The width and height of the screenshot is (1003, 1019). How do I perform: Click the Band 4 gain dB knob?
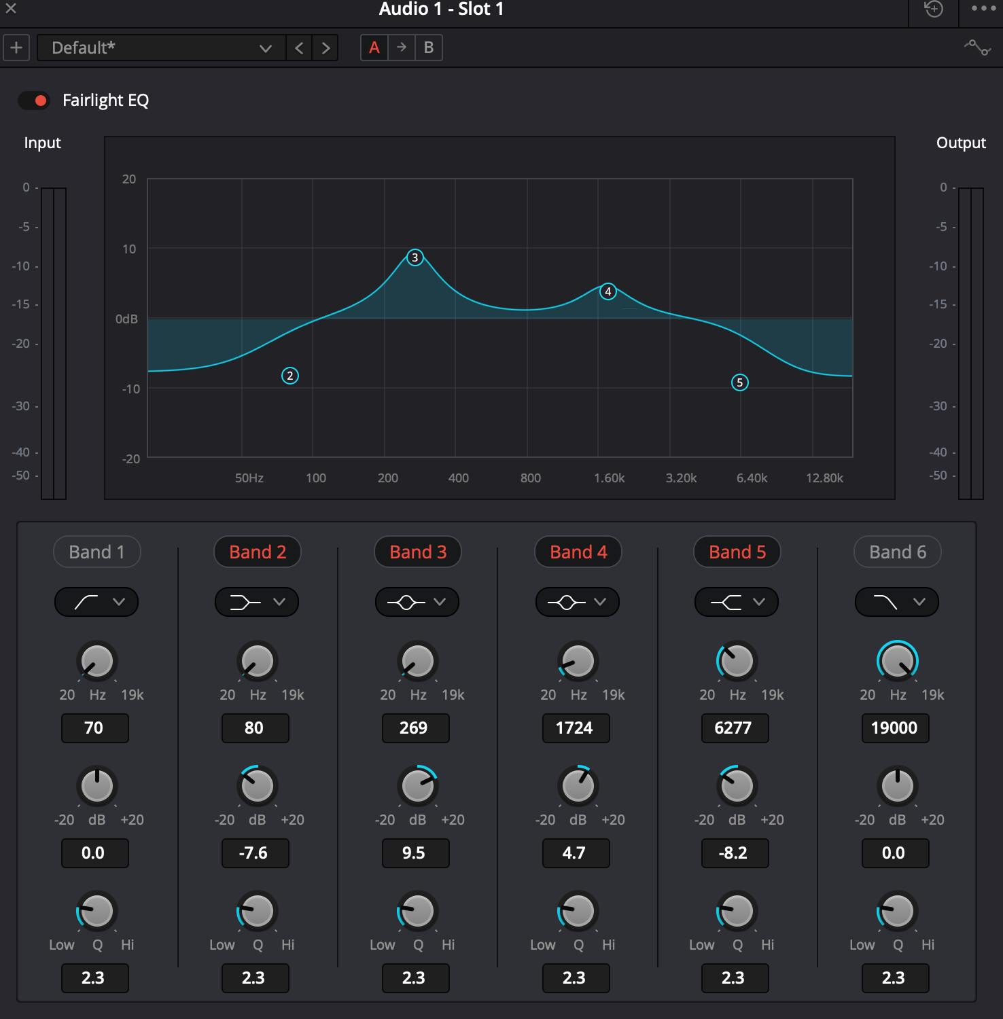pos(578,786)
